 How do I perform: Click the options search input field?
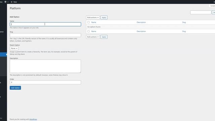[201, 12]
